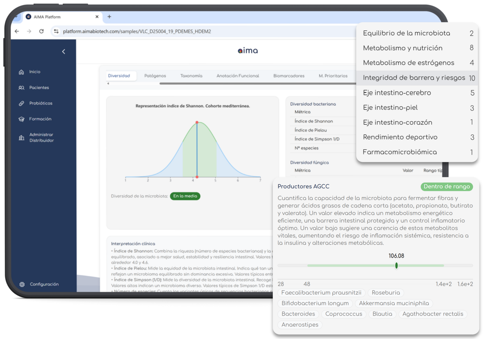Open Formación in the sidebar
Screen dimensions: 484x339
click(x=40, y=119)
